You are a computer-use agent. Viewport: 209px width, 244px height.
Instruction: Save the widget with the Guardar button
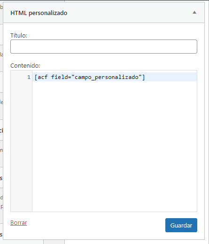(181, 225)
